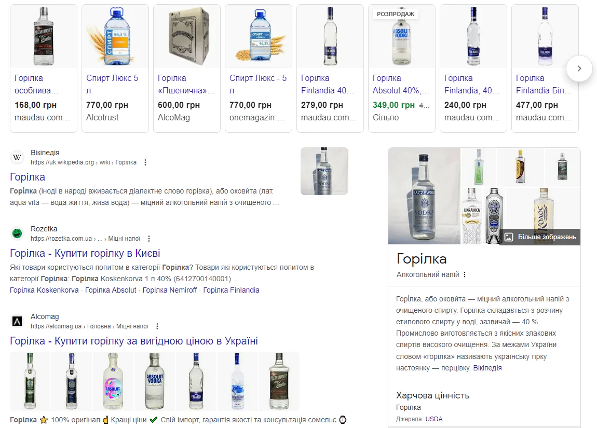The height and width of the screenshot is (428, 597).
Task: Open the Вікіпедія source link in knowledge panel
Action: click(487, 368)
